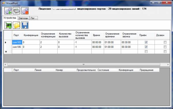This screenshot has width=173, height=109.
Task: Enable Дозвон checkbox for com186
Action: (165, 47)
